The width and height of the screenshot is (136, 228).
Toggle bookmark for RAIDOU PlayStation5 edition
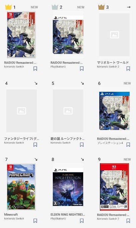pos(82,68)
